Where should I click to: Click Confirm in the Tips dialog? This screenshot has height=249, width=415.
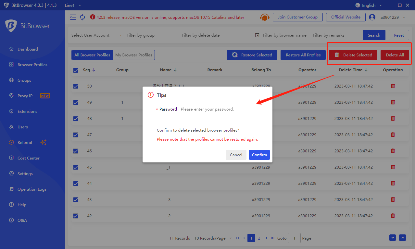pos(259,155)
